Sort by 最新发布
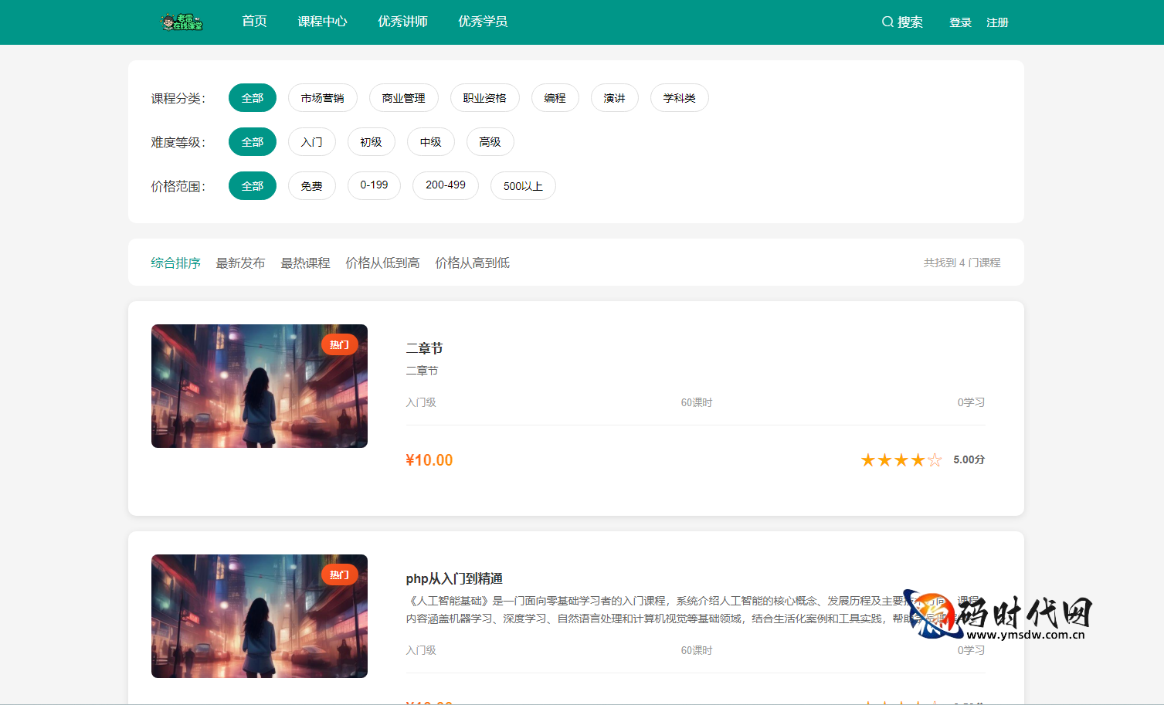The height and width of the screenshot is (705, 1164). [240, 263]
